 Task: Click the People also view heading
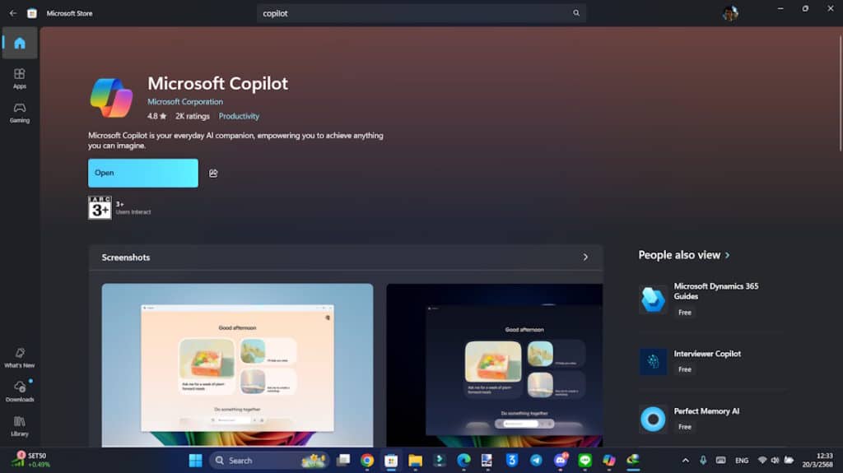pyautogui.click(x=679, y=255)
